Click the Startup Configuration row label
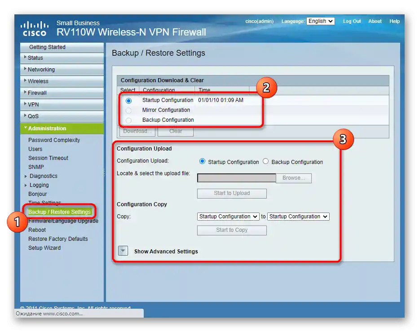The image size is (419, 332). [168, 100]
